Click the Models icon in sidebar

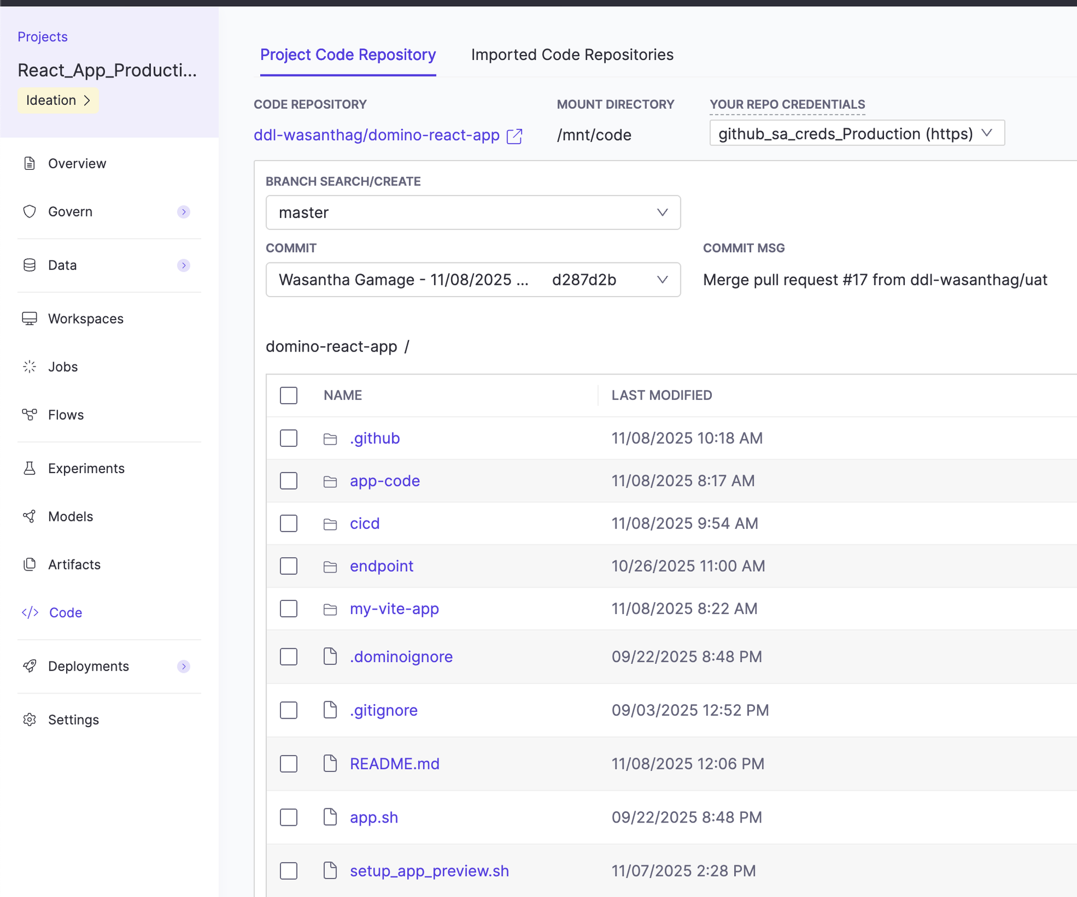(x=30, y=516)
